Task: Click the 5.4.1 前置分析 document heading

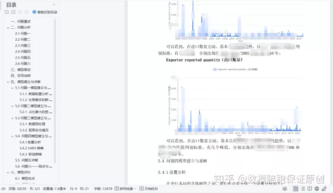Action: click(172, 172)
